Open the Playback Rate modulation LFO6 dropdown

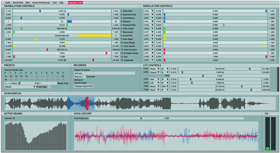click(x=148, y=25)
